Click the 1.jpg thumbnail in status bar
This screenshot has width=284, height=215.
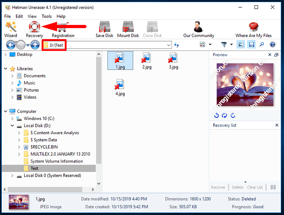point(19,202)
